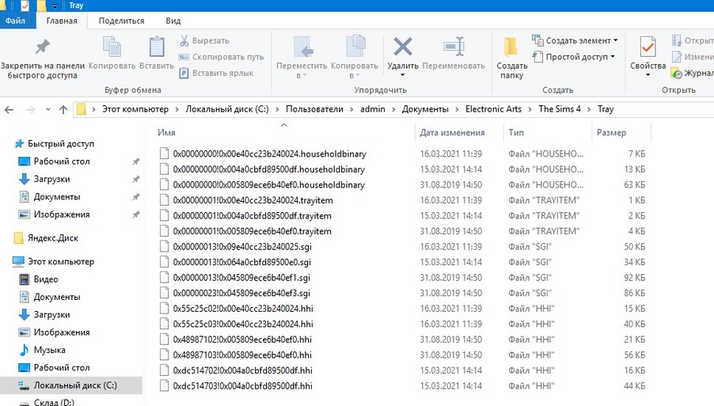This screenshot has width=714, height=406.
Task: Open the Файл menu
Action: (x=15, y=21)
